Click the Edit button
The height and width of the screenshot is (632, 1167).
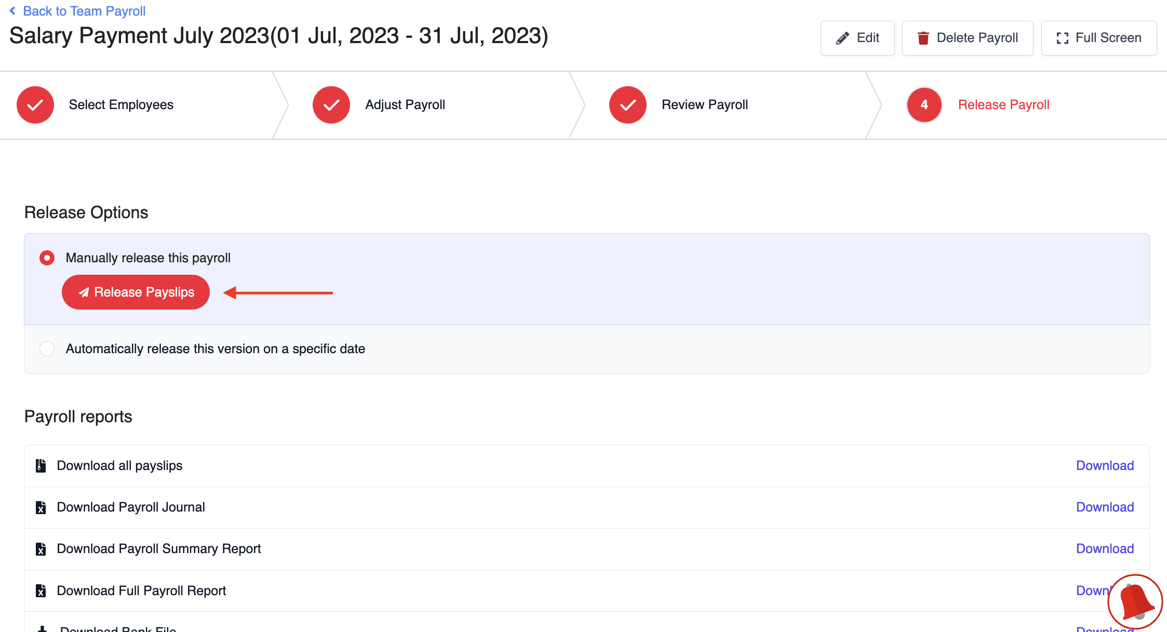[x=857, y=38]
